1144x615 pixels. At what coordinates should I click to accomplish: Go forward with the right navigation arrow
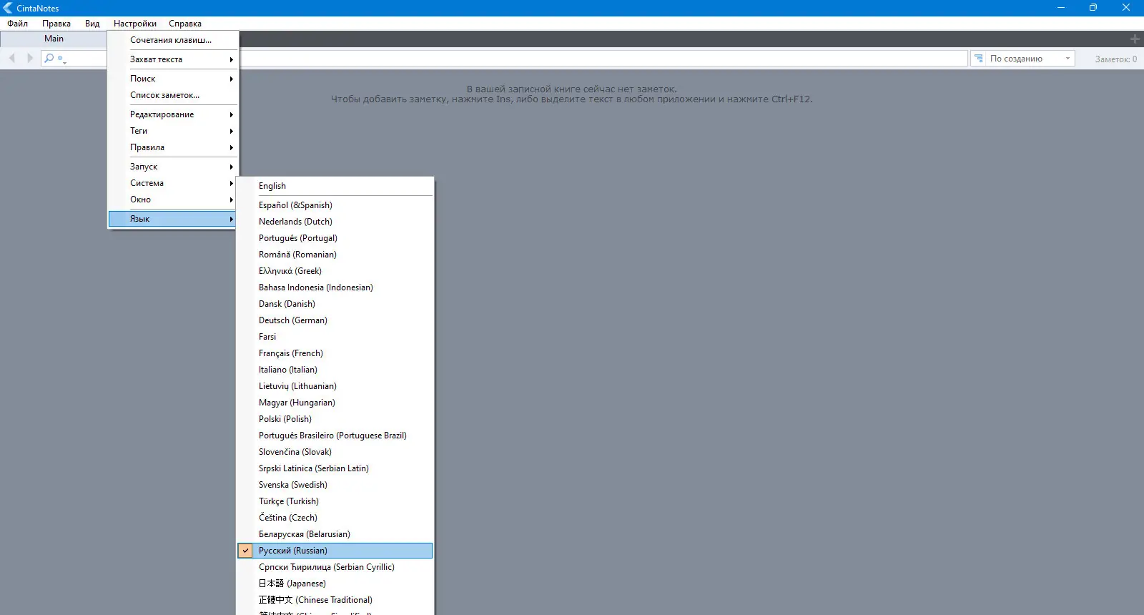(30, 58)
